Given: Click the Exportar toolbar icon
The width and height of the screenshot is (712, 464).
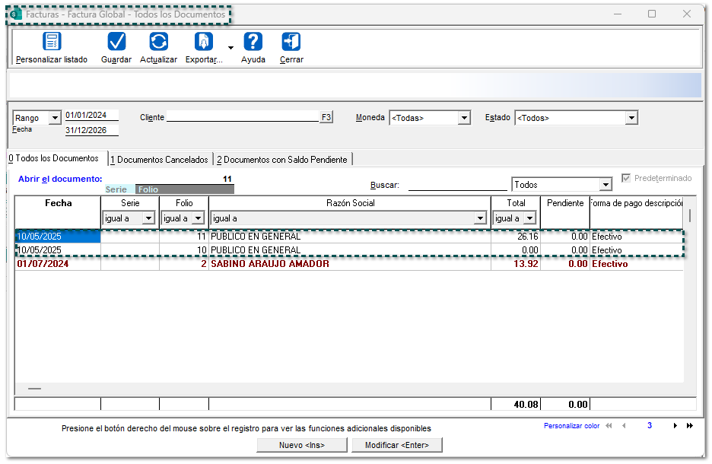Looking at the screenshot, I should pos(204,42).
